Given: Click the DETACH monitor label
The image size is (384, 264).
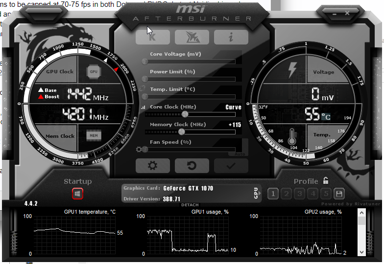Looking at the screenshot, I should [x=190, y=205].
